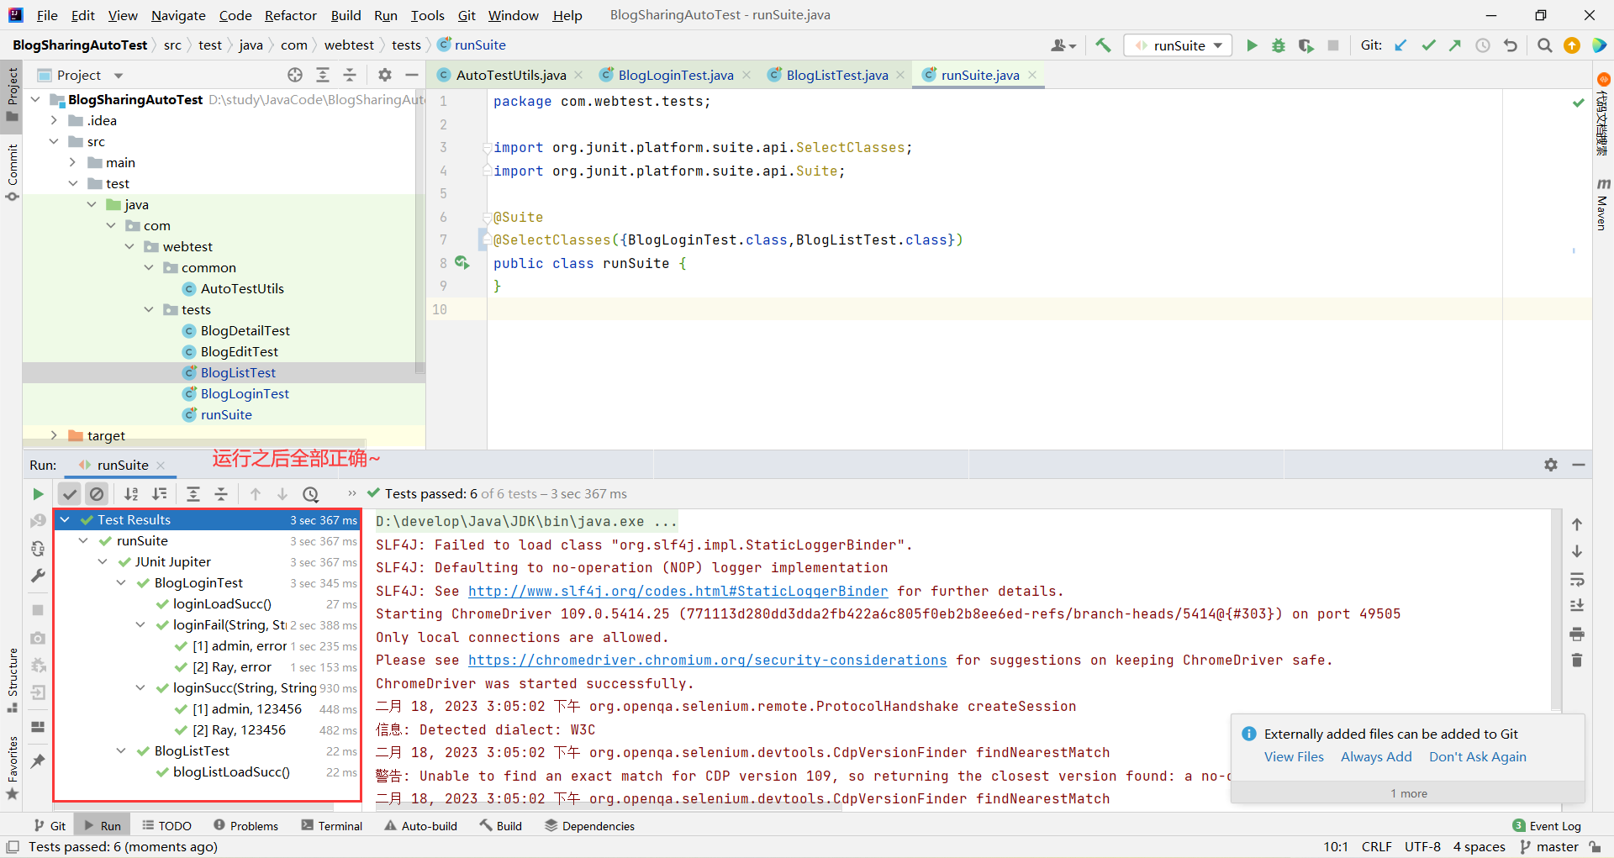Open slf4j StaticLoggerBinder URL in console
The height and width of the screenshot is (858, 1614).
pos(678,591)
